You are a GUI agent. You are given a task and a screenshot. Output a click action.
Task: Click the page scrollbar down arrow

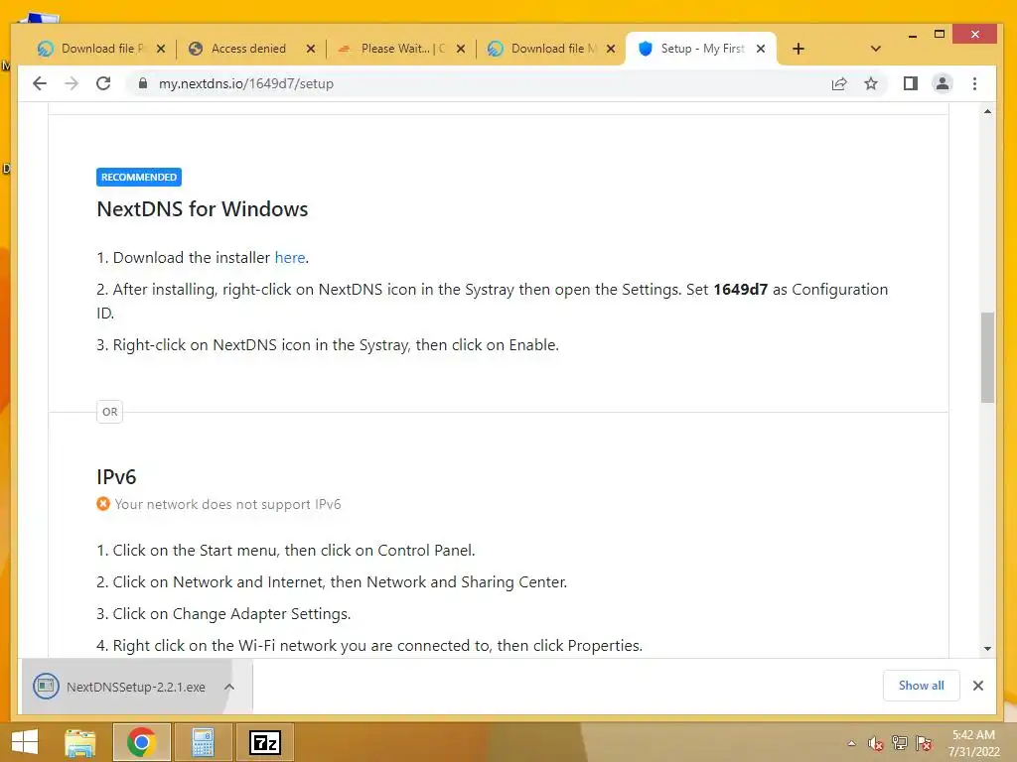pyautogui.click(x=987, y=649)
